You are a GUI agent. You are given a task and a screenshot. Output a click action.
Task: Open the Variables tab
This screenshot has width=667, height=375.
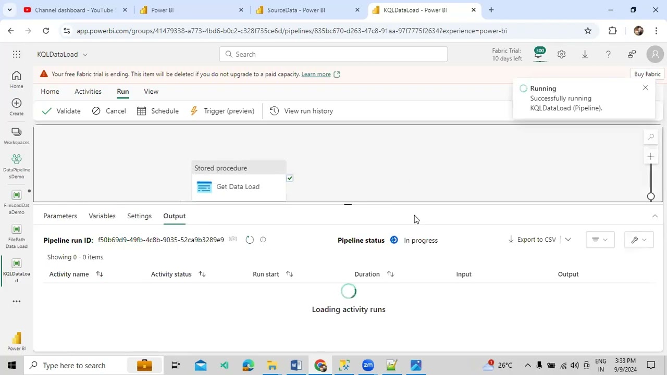pos(102,216)
